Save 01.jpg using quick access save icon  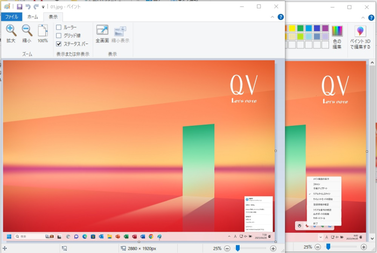pos(19,7)
